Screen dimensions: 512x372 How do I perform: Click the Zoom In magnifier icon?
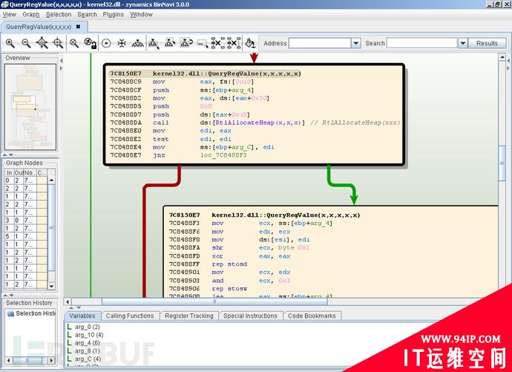pyautogui.click(x=10, y=43)
